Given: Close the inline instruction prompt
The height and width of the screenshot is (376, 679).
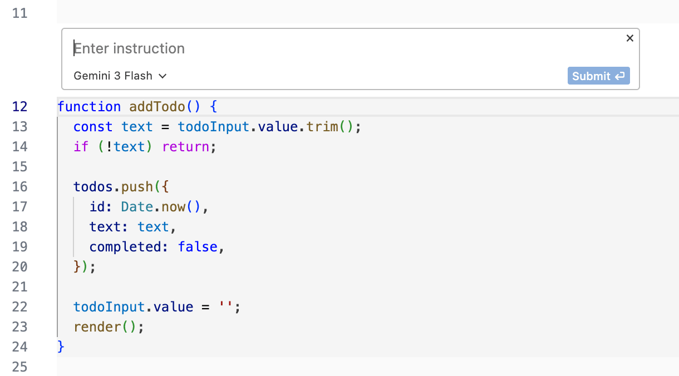Looking at the screenshot, I should point(629,38).
